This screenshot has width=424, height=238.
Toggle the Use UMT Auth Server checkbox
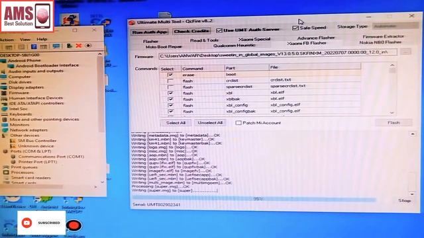[219, 30]
